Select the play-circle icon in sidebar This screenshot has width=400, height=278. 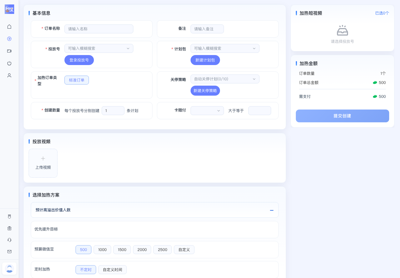[9, 39]
